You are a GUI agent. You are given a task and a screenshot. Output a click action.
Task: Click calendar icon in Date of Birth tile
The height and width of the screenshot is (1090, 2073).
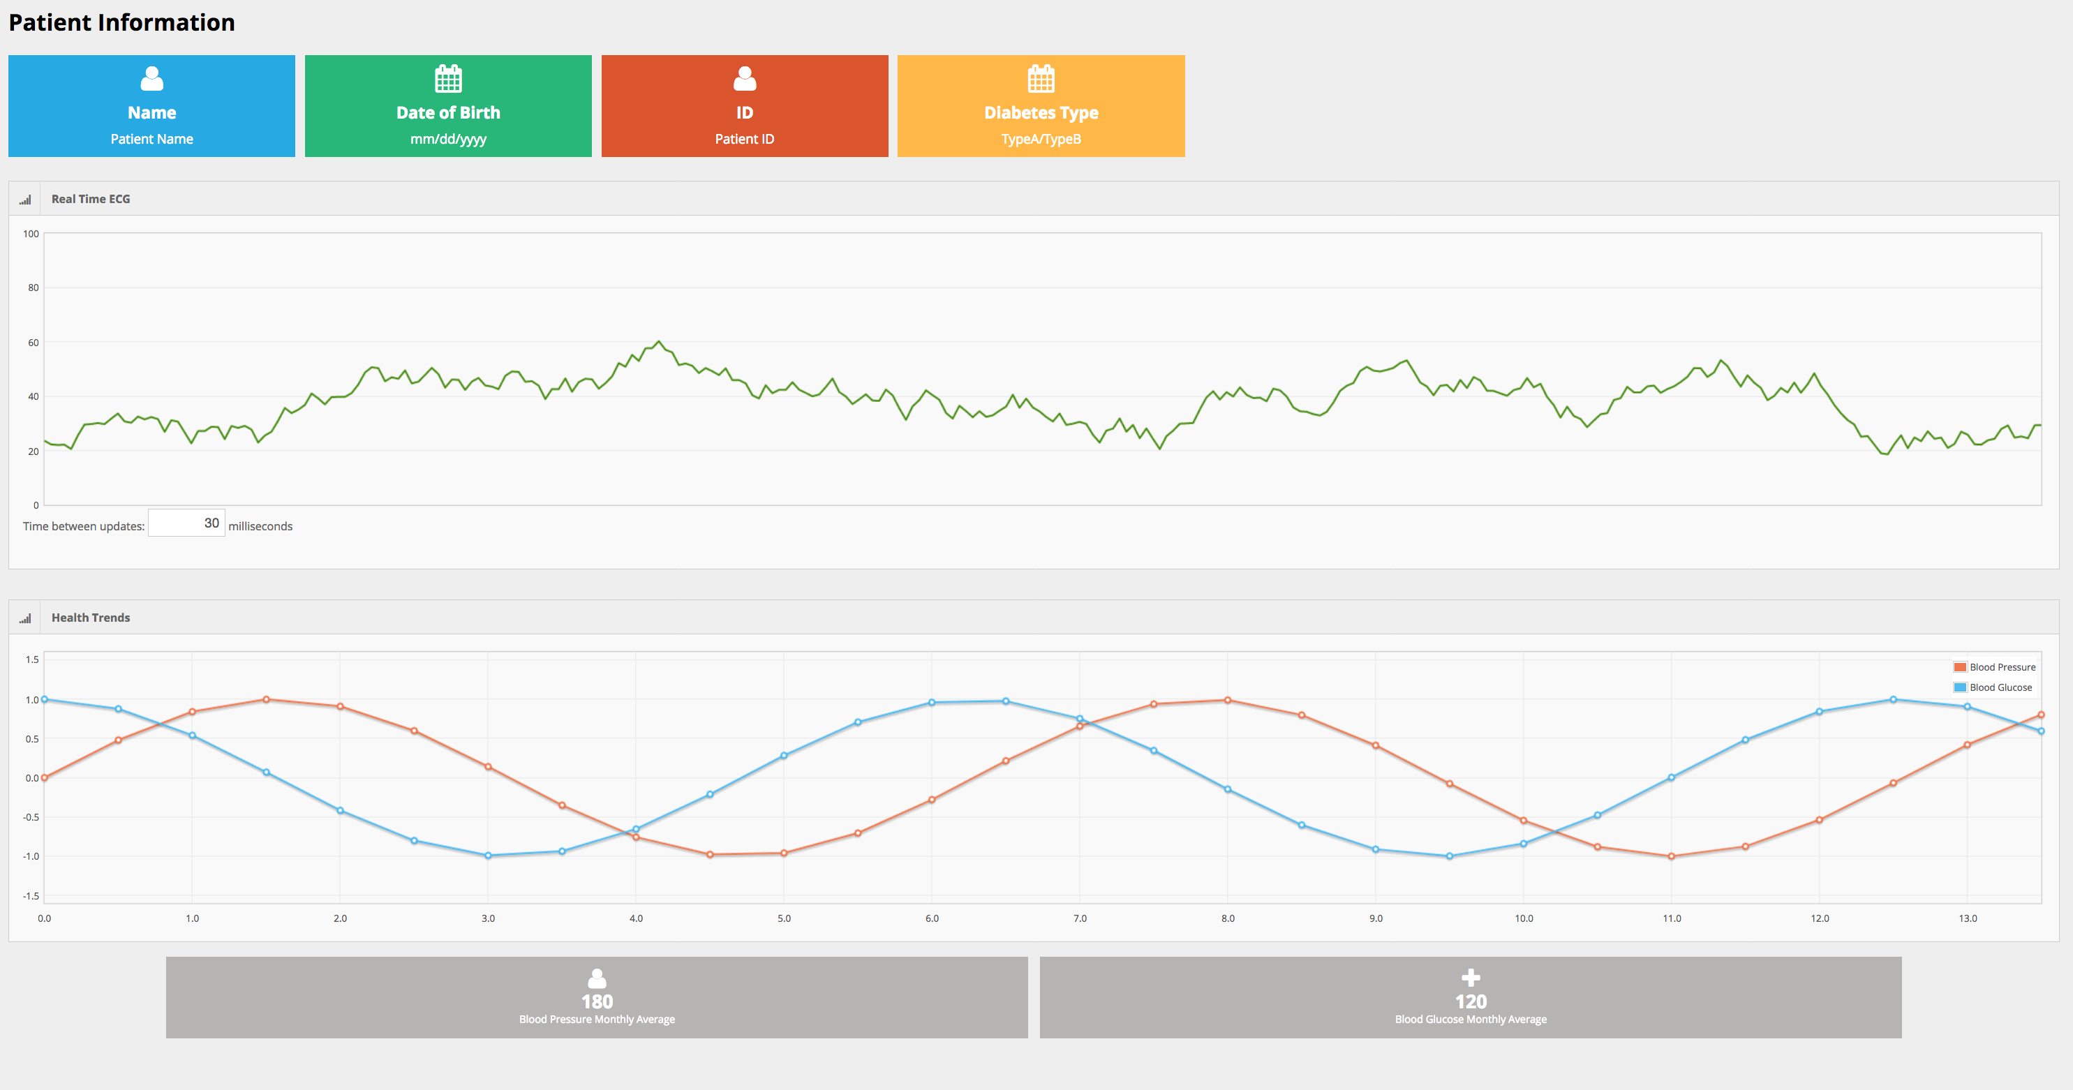tap(448, 78)
